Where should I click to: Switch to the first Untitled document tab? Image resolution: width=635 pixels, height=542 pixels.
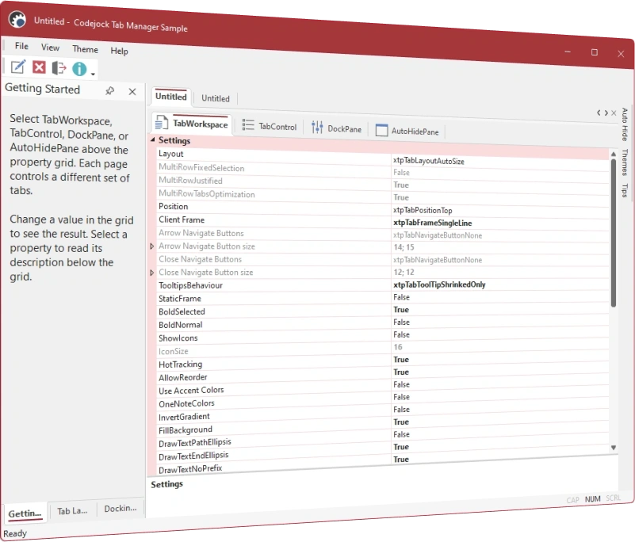point(171,97)
